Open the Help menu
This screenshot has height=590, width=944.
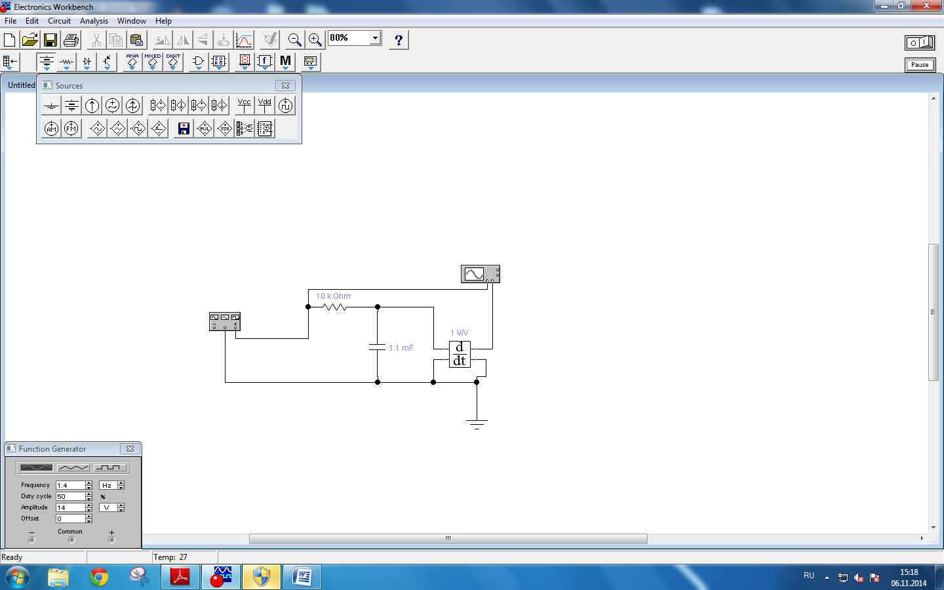(x=163, y=21)
